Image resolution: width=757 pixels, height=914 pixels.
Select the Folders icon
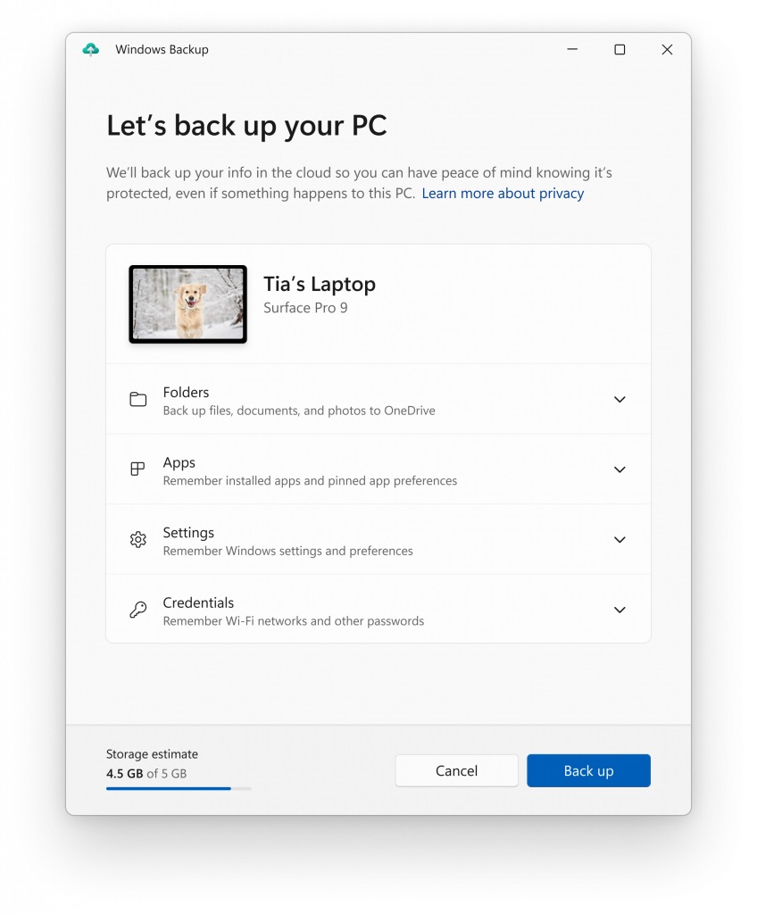(x=137, y=399)
